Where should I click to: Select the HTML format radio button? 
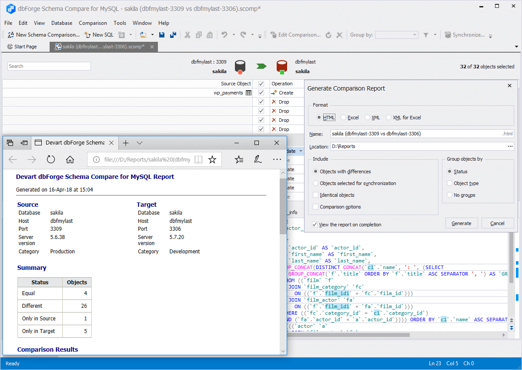pyautogui.click(x=319, y=118)
